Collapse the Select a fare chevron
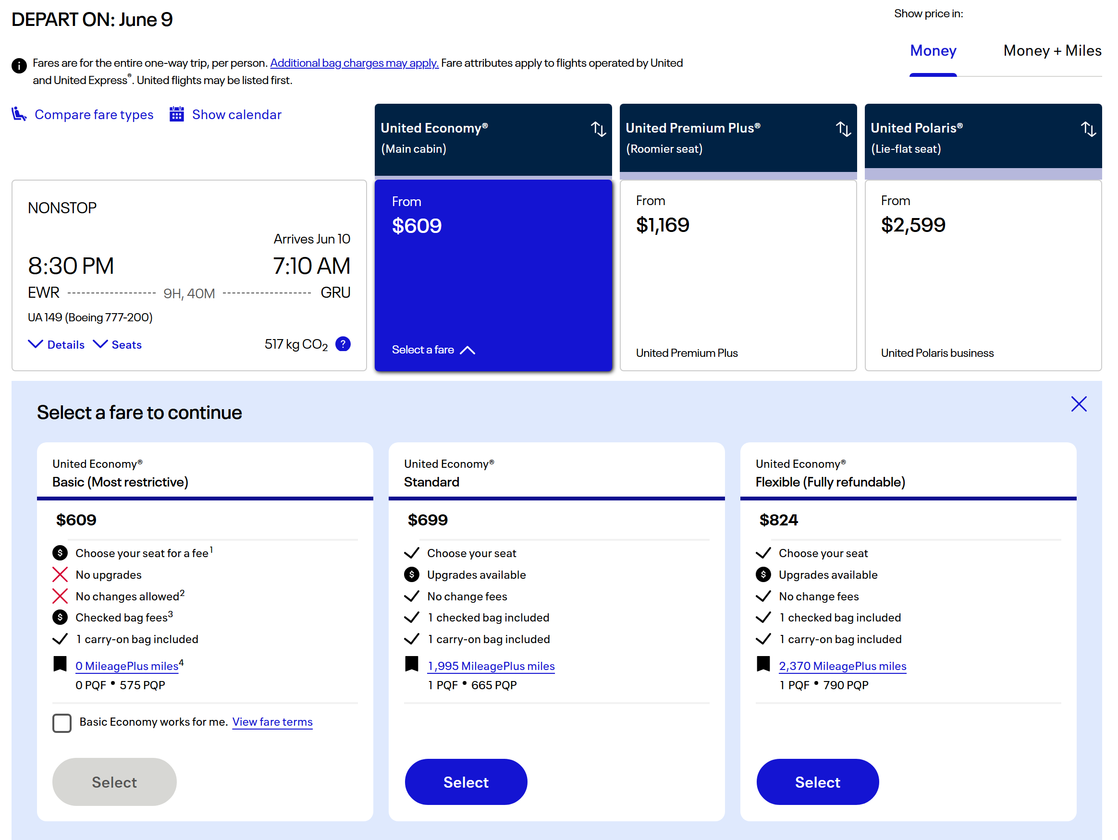This screenshot has width=1118, height=840. point(468,350)
